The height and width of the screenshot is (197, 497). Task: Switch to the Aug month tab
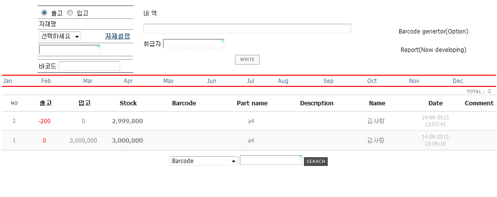(x=283, y=81)
